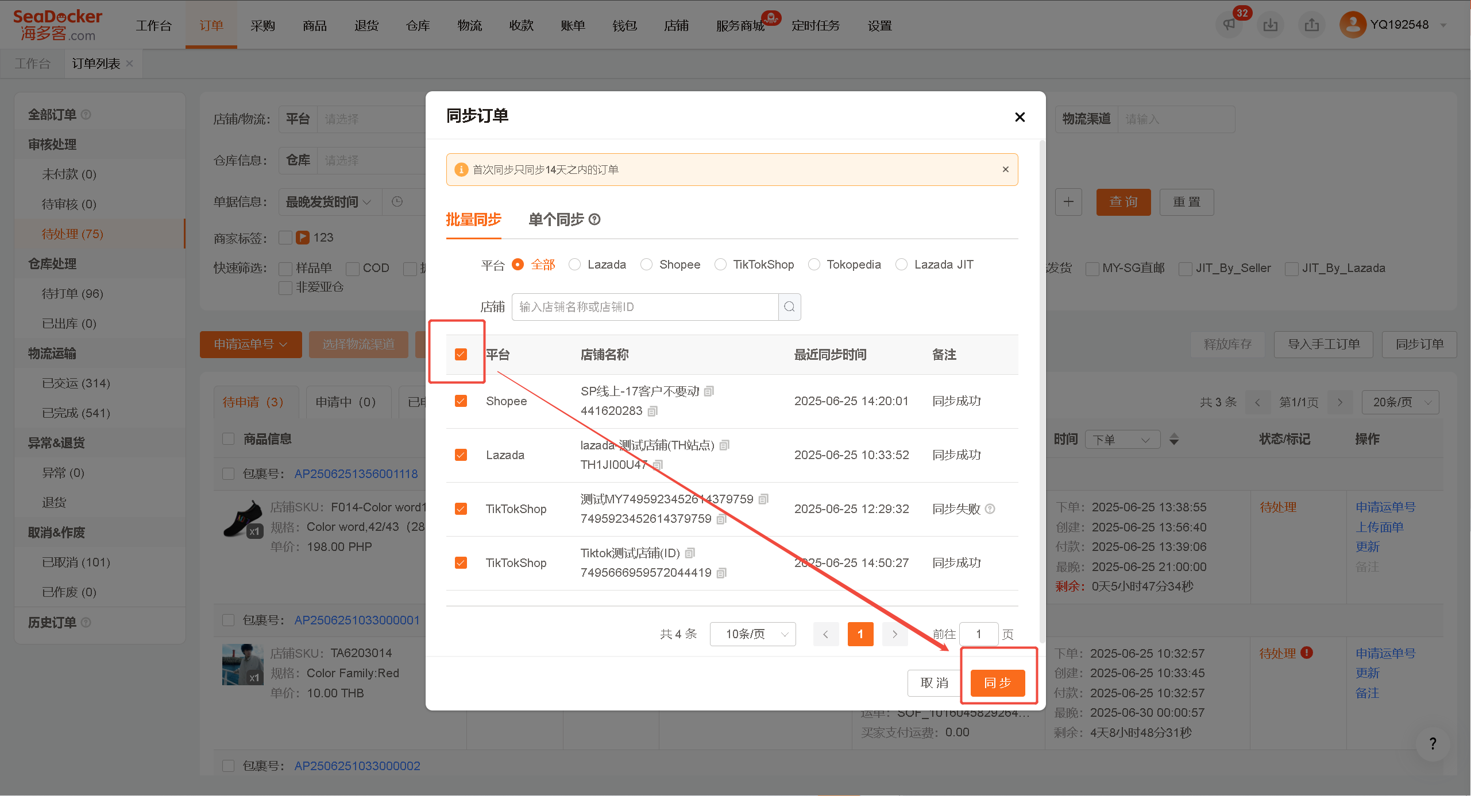Close the sync order dialog
The image size is (1471, 796).
tap(1020, 117)
